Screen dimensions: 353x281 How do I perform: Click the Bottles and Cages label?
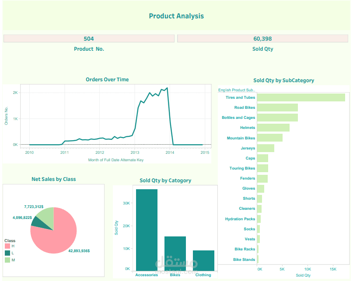click(x=238, y=118)
